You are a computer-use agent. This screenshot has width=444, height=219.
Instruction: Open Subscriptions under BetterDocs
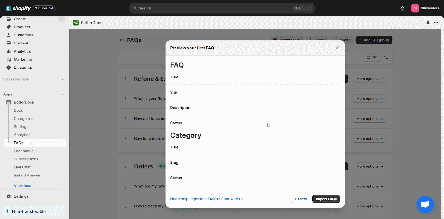click(26, 159)
